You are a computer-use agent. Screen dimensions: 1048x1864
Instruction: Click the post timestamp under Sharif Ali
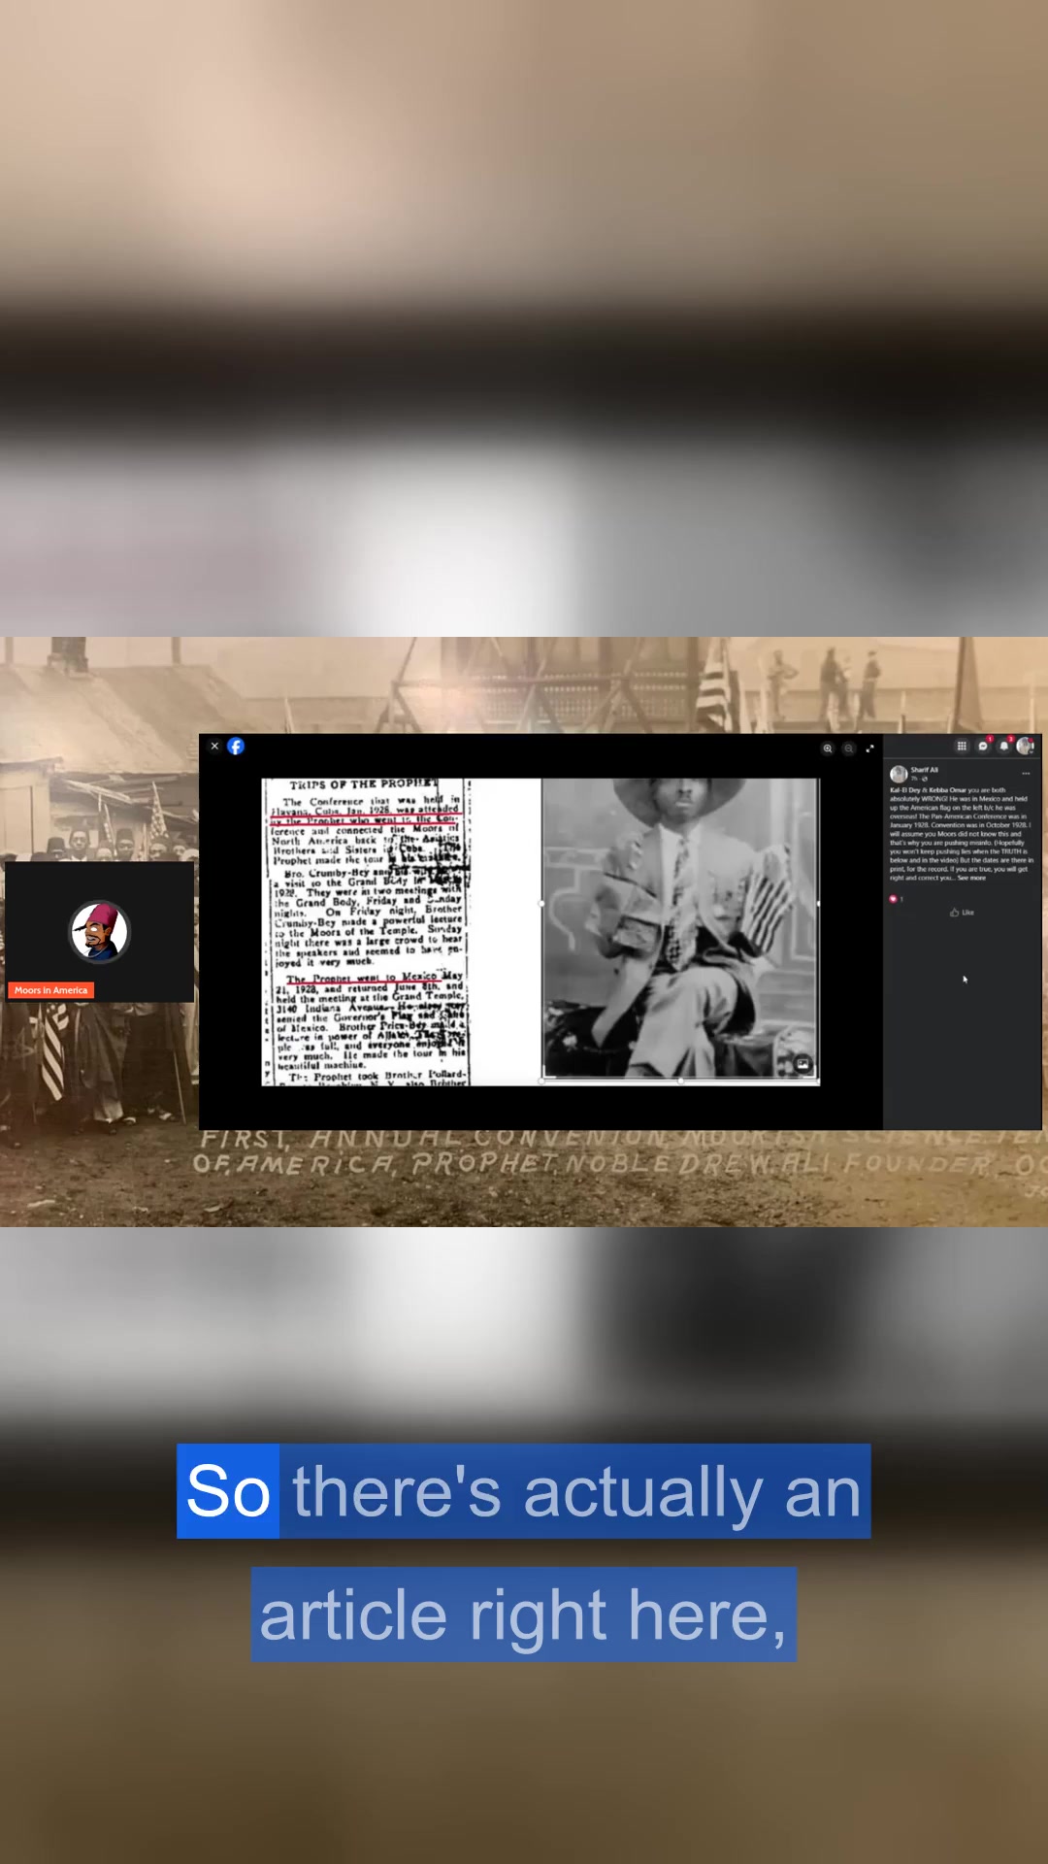pos(914,779)
